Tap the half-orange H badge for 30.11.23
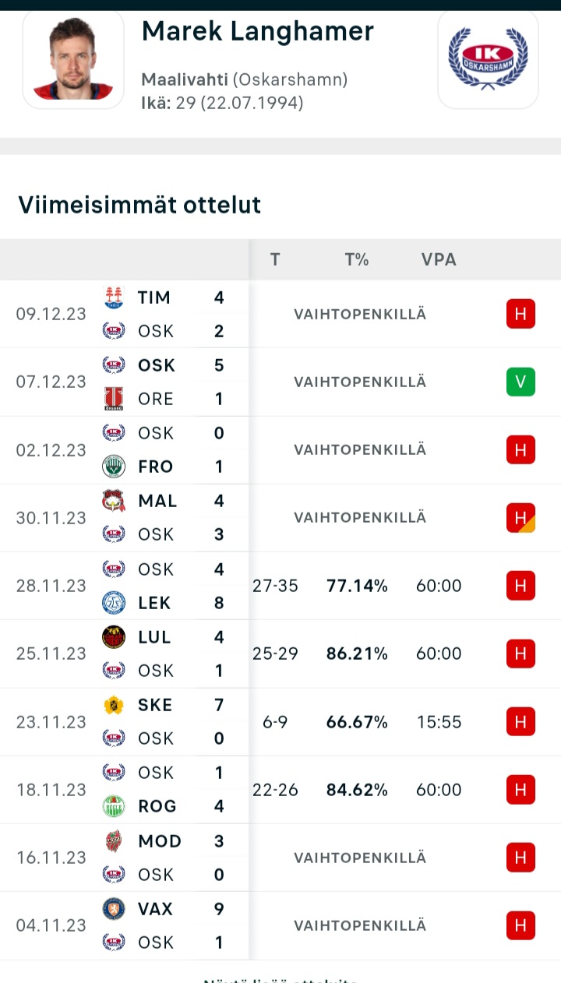Screen dimensions: 561x983 coord(520,517)
